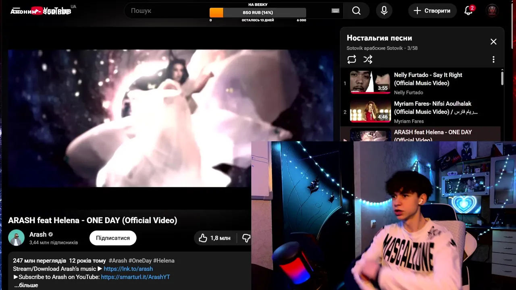Expand description with ...більше

pos(26,285)
